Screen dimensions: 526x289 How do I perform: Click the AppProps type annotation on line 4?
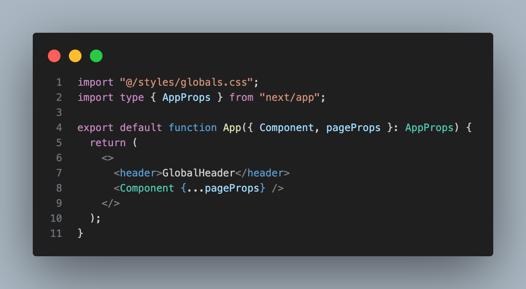[429, 127]
